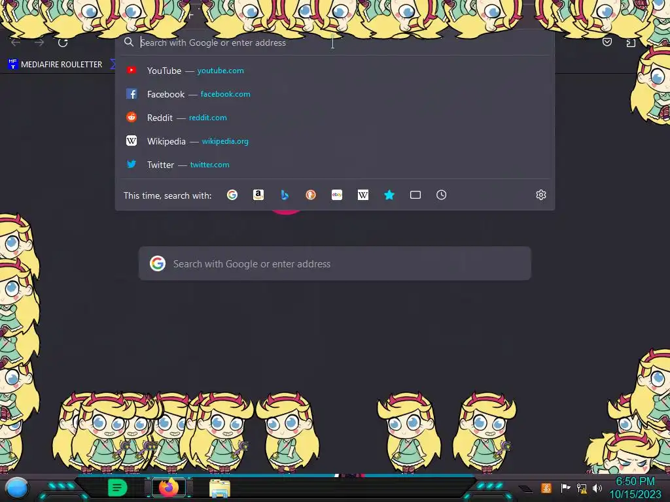
Task: Open the YouTube suggestion
Action: (335, 71)
